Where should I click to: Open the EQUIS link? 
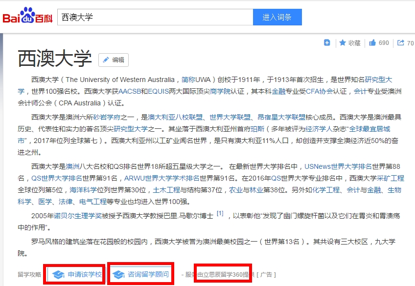(x=158, y=91)
